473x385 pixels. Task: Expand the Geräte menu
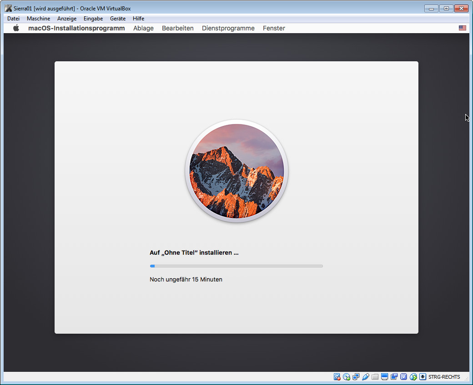118,19
